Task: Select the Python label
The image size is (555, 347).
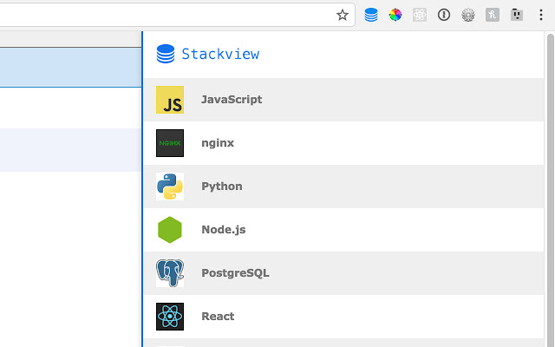Action: 222,187
